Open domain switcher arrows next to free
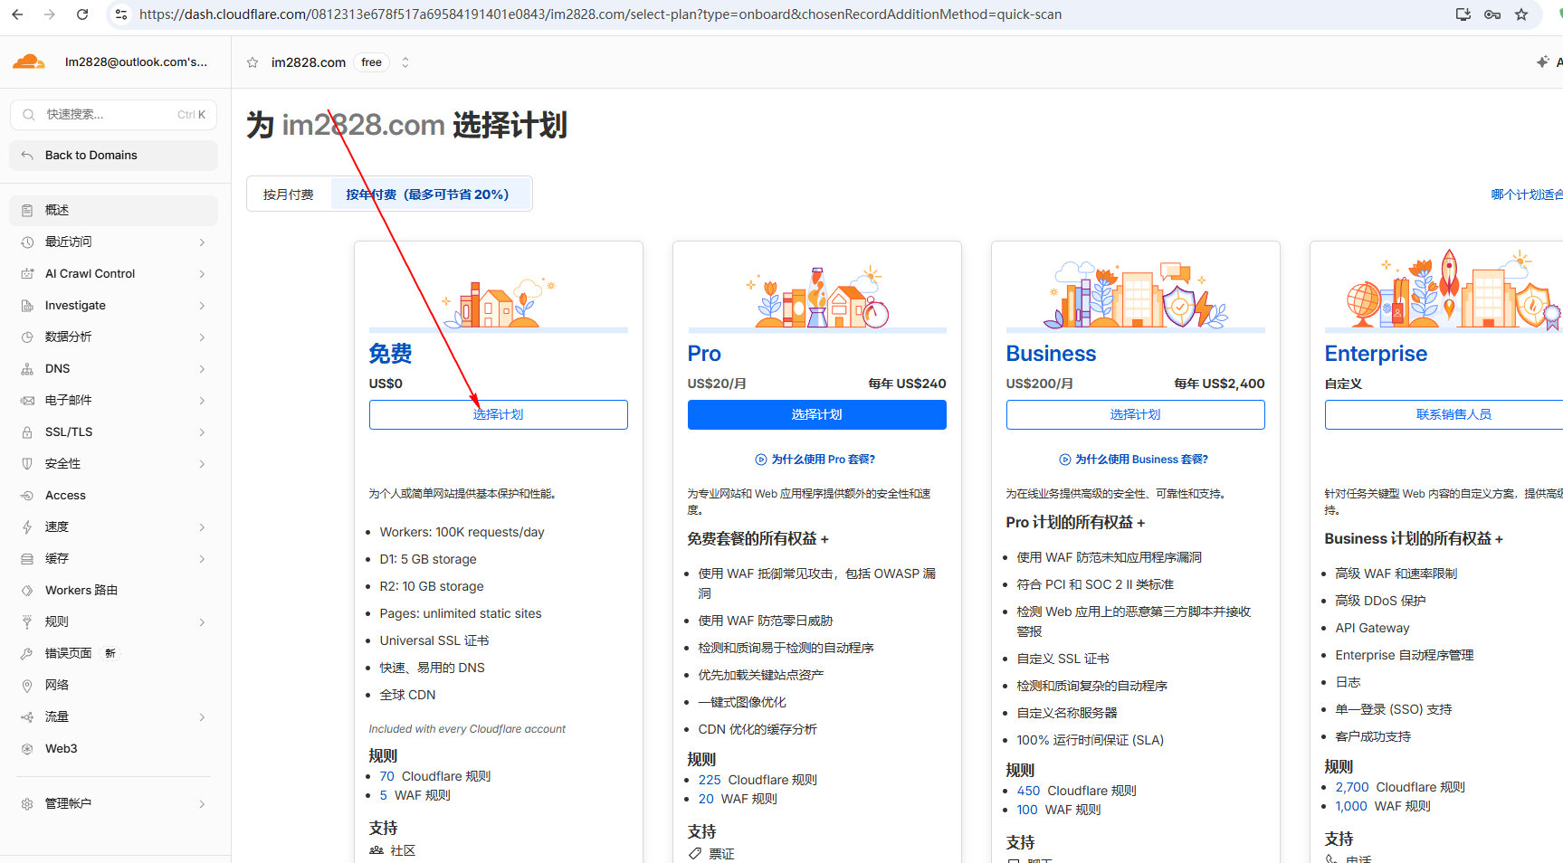 point(405,62)
